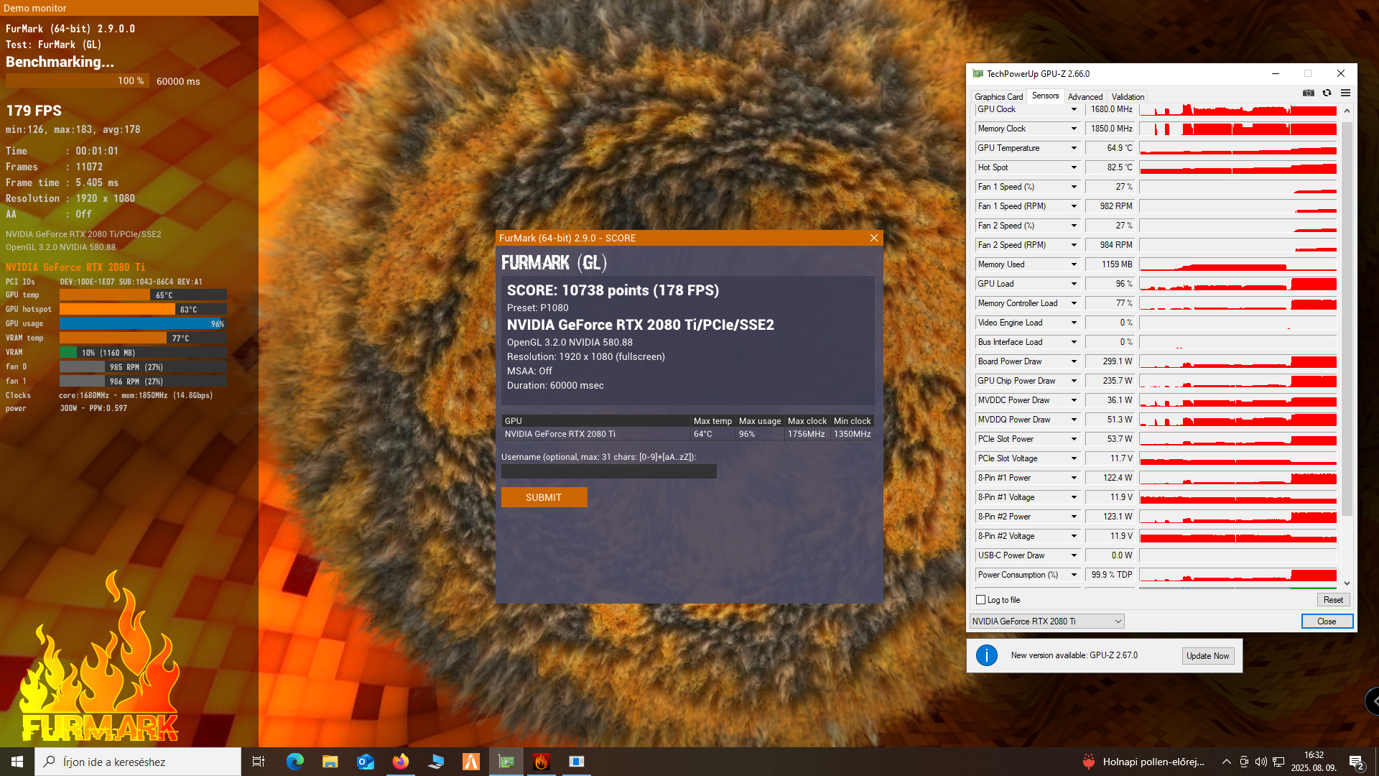Click the GPU-Z refresh icon

click(1327, 93)
